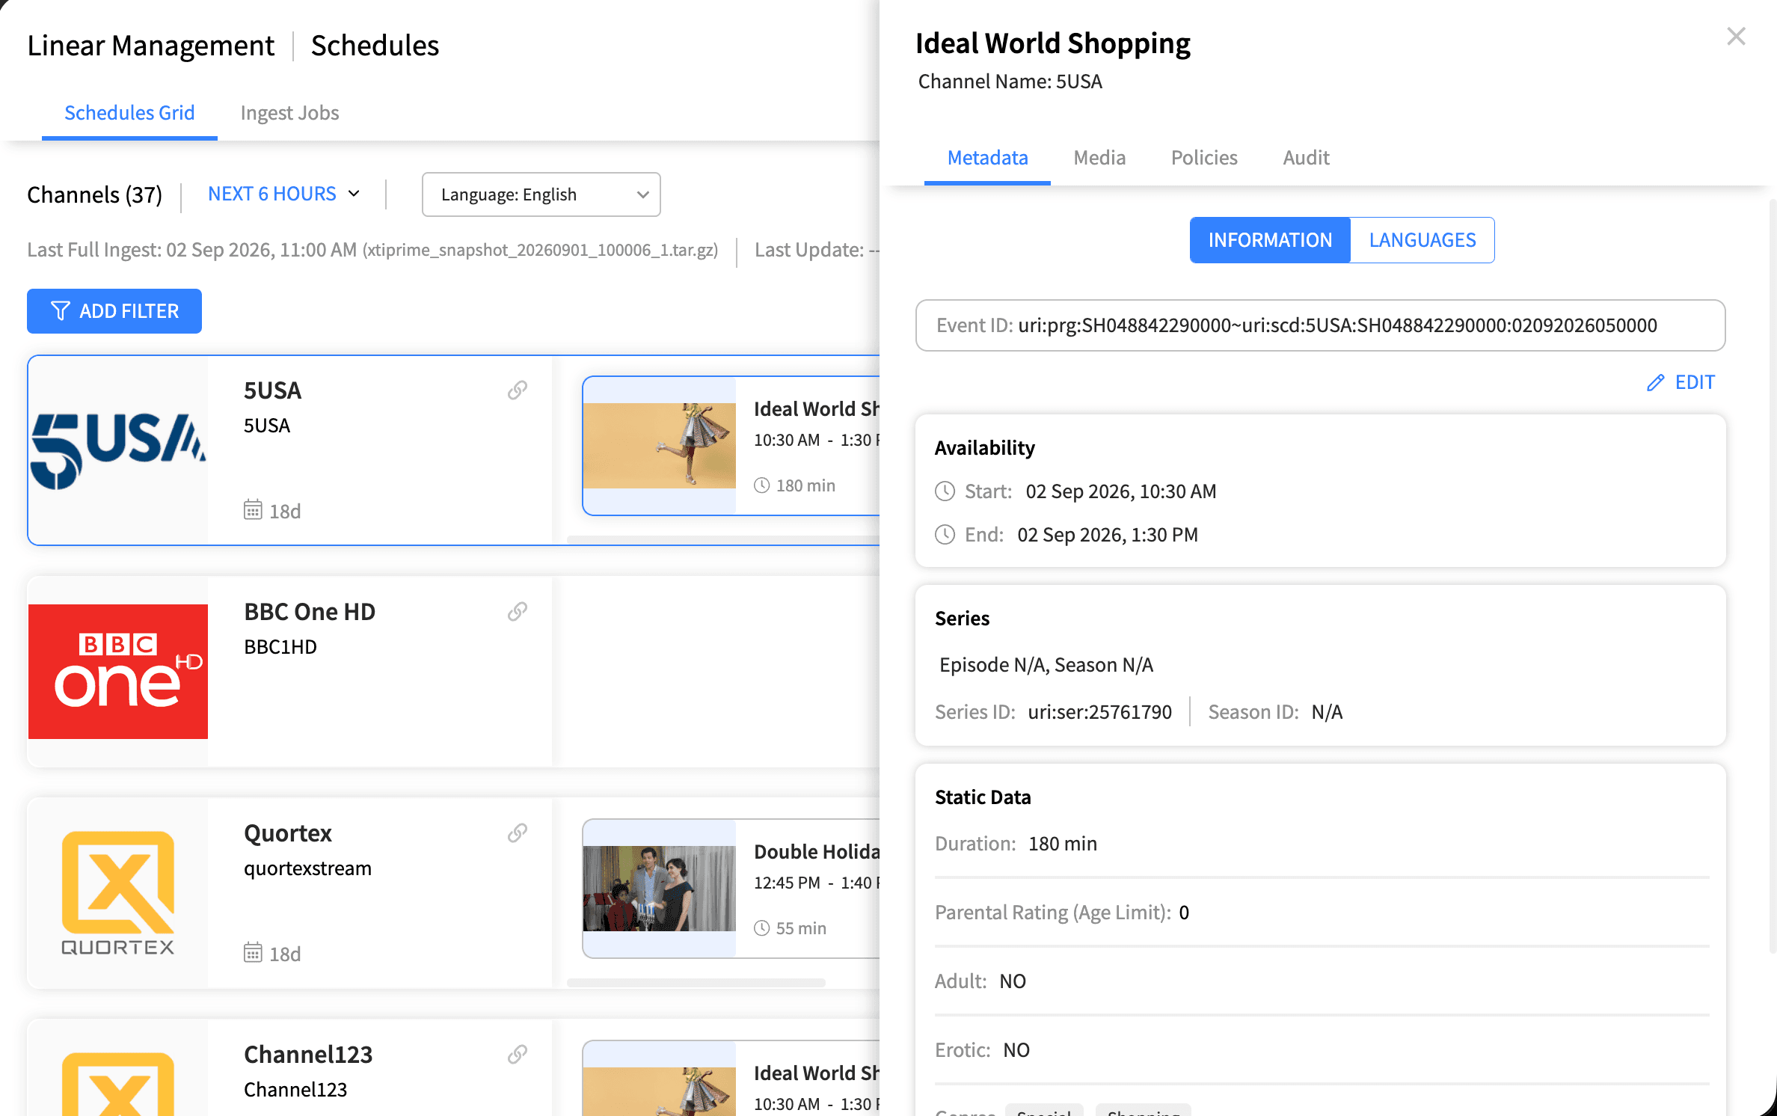Open the Media tab
The width and height of the screenshot is (1777, 1116).
click(1099, 158)
